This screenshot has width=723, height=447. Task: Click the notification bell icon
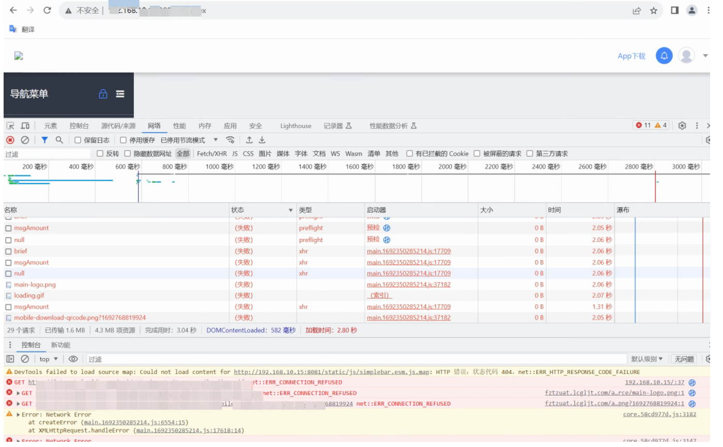pyautogui.click(x=664, y=56)
